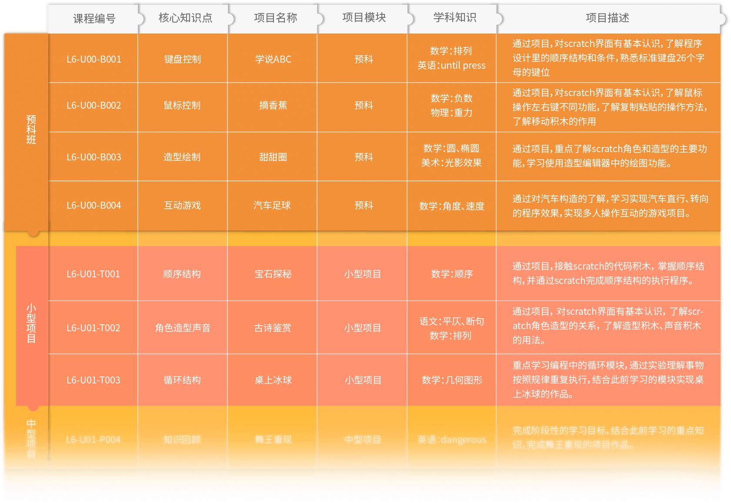Click course code L6-U00-B002
The height and width of the screenshot is (503, 731).
pyautogui.click(x=94, y=105)
